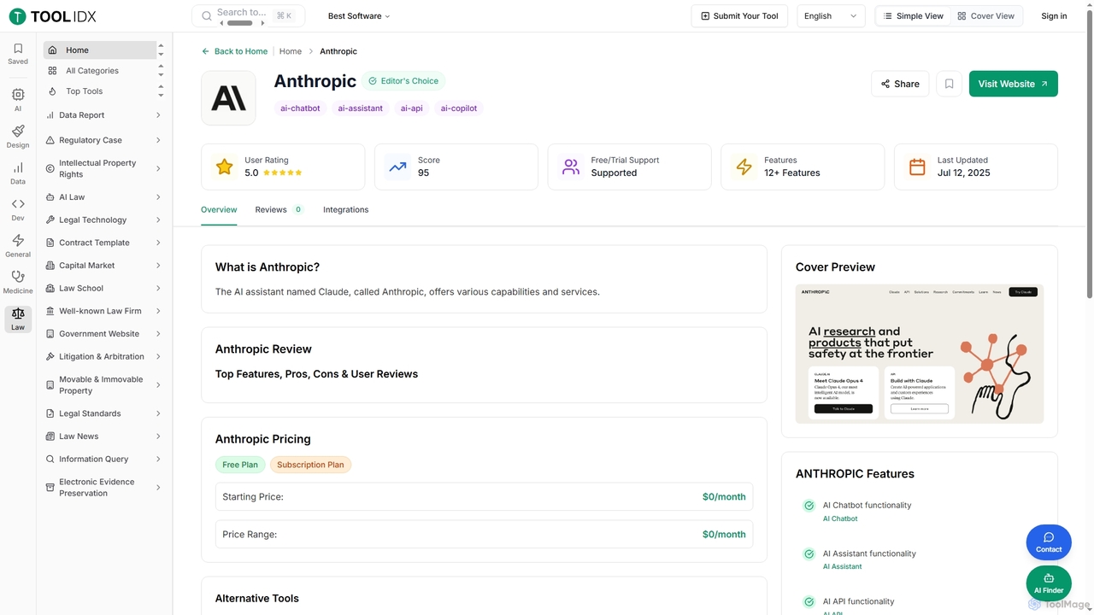Select Top Tools in sidebar

[x=99, y=91]
